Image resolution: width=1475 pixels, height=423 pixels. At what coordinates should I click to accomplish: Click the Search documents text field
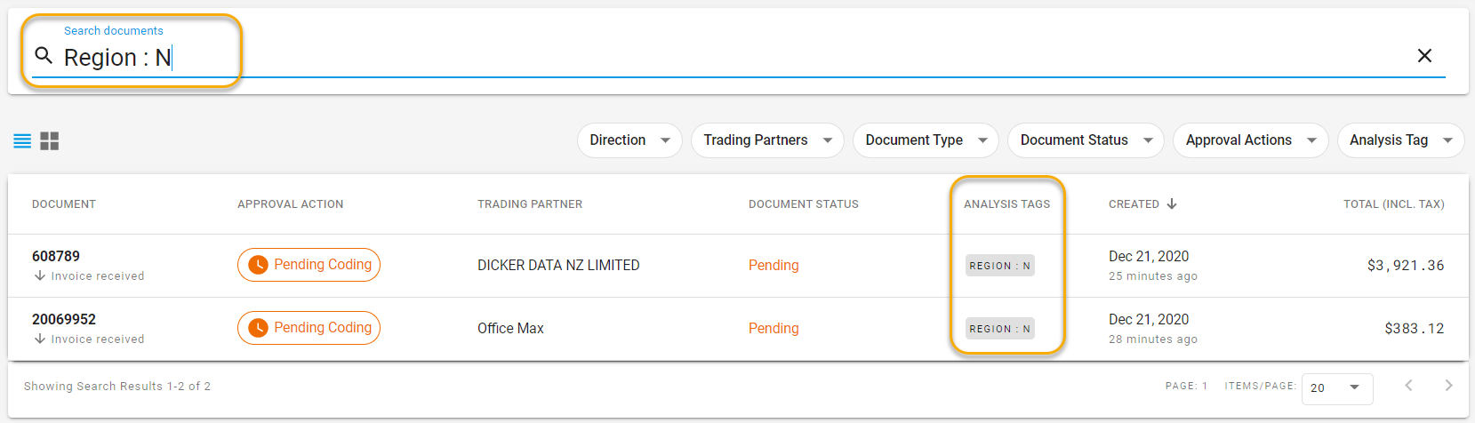(x=711, y=58)
